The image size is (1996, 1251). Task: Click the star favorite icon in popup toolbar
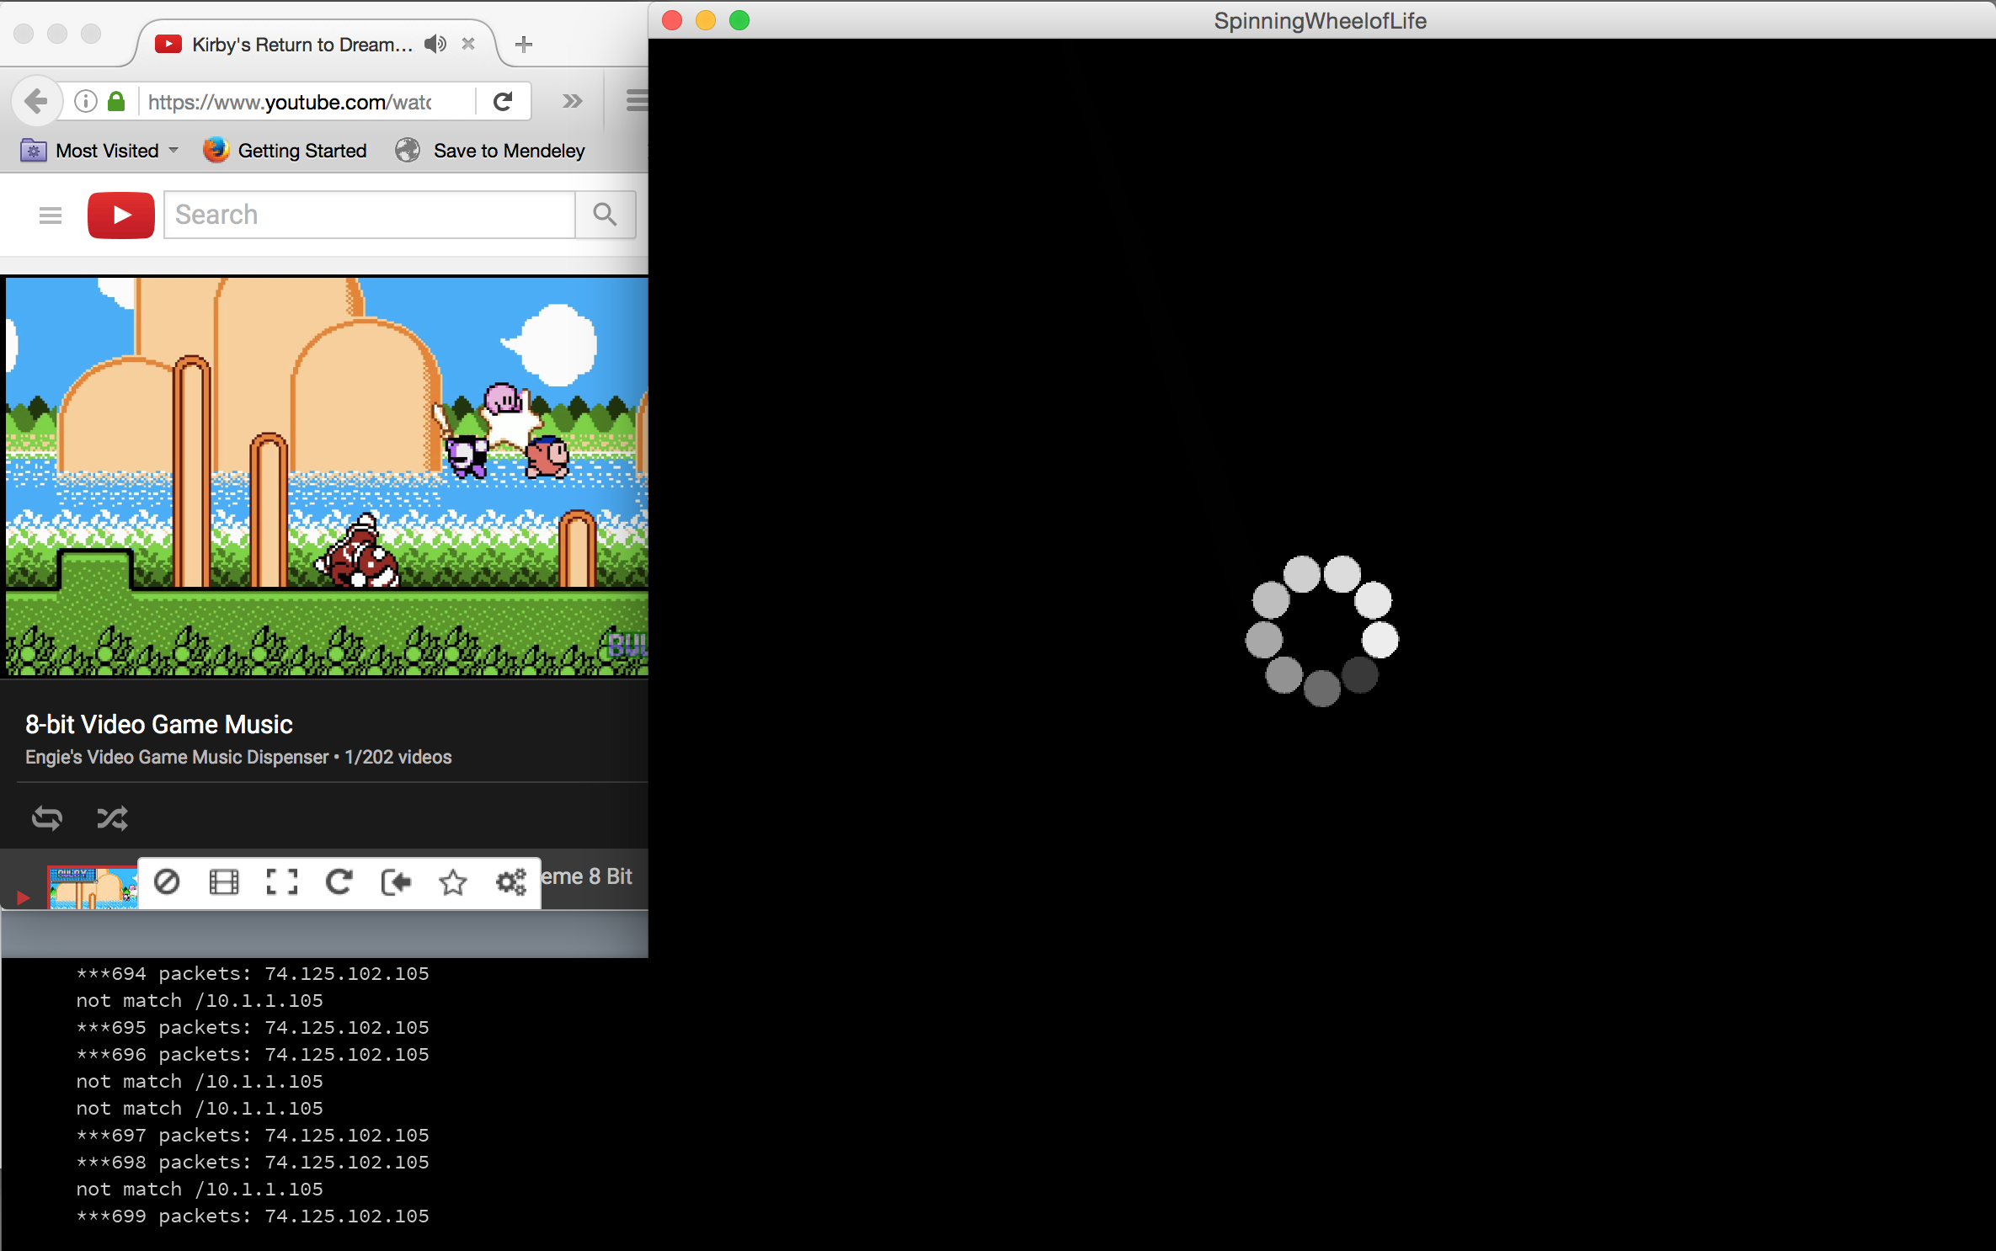pyautogui.click(x=453, y=881)
